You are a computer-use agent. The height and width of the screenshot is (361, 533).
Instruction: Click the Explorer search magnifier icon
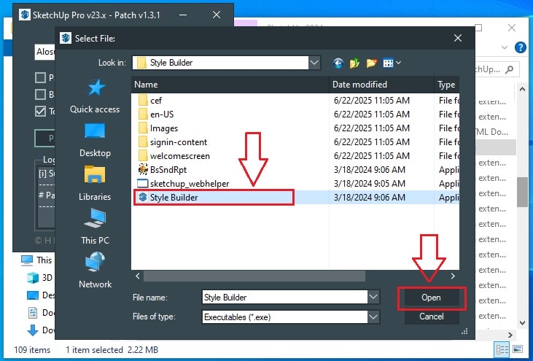tap(509, 70)
